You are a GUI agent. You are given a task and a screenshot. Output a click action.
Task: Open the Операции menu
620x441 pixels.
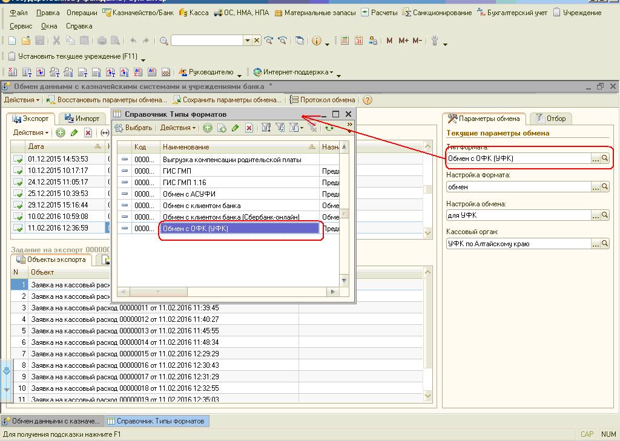coord(82,13)
